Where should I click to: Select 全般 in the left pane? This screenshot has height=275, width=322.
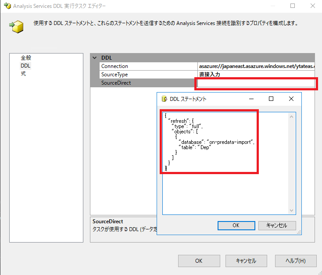pyautogui.click(x=26, y=57)
